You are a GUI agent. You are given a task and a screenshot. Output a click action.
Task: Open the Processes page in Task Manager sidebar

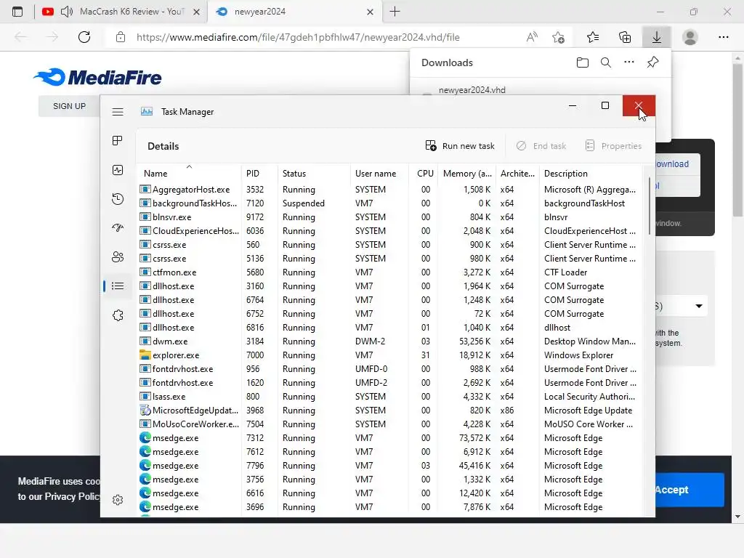(118, 140)
